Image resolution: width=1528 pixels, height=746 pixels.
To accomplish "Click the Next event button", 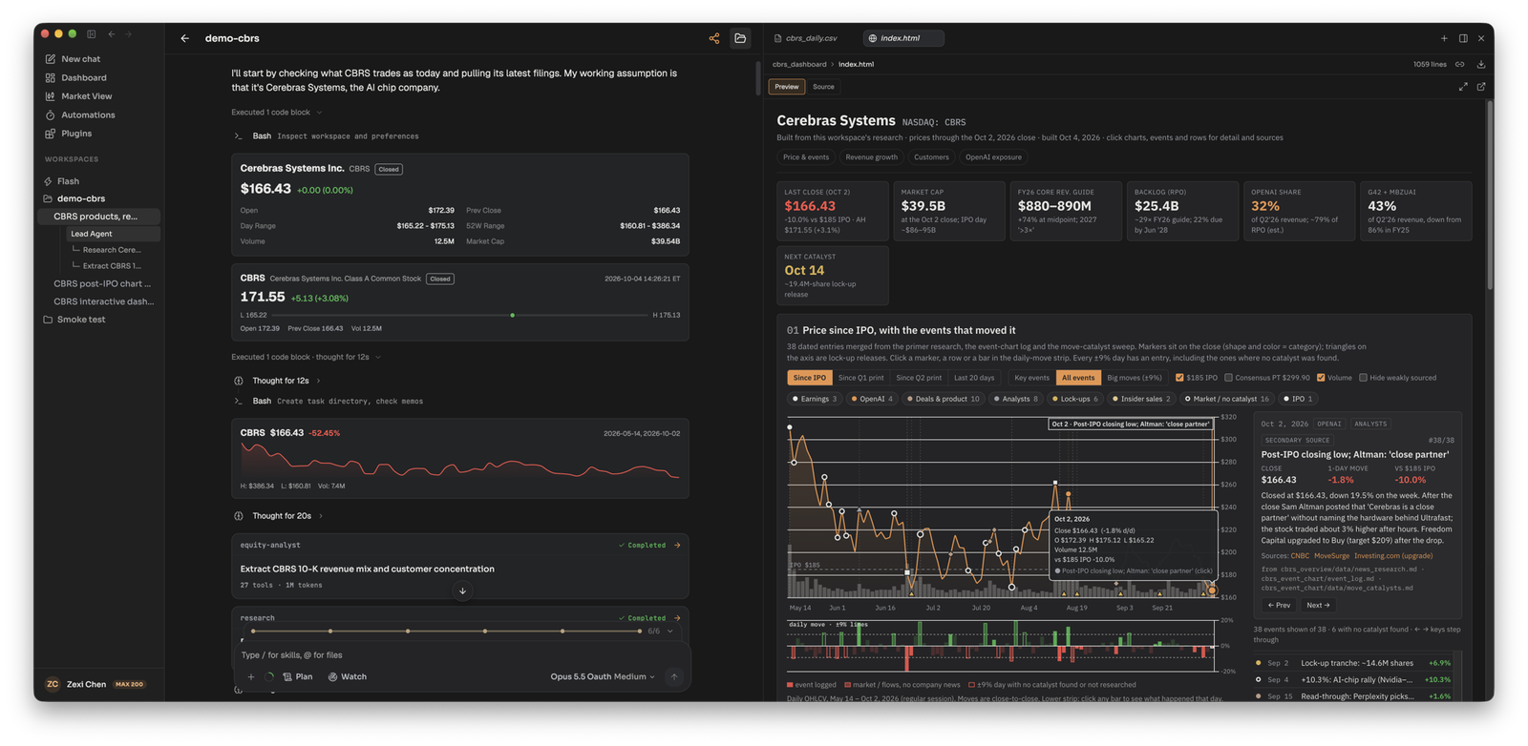I will [1318, 605].
